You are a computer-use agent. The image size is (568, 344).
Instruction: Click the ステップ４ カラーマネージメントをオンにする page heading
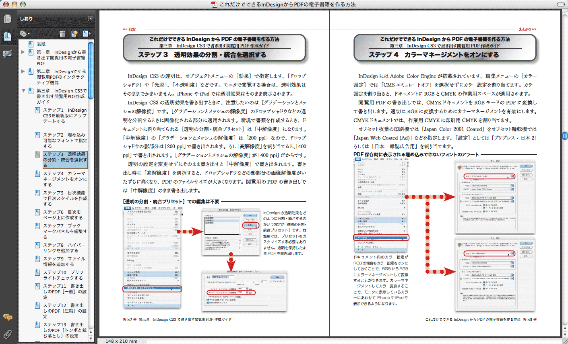pos(434,55)
